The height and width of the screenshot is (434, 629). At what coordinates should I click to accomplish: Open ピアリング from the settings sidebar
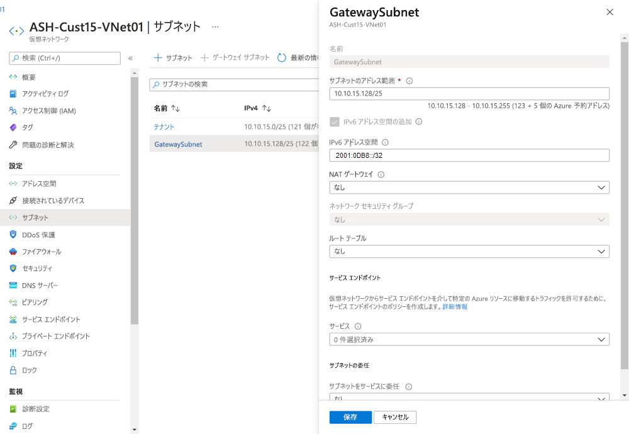tap(35, 303)
